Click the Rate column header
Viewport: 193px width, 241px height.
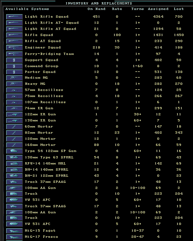pos(117,9)
